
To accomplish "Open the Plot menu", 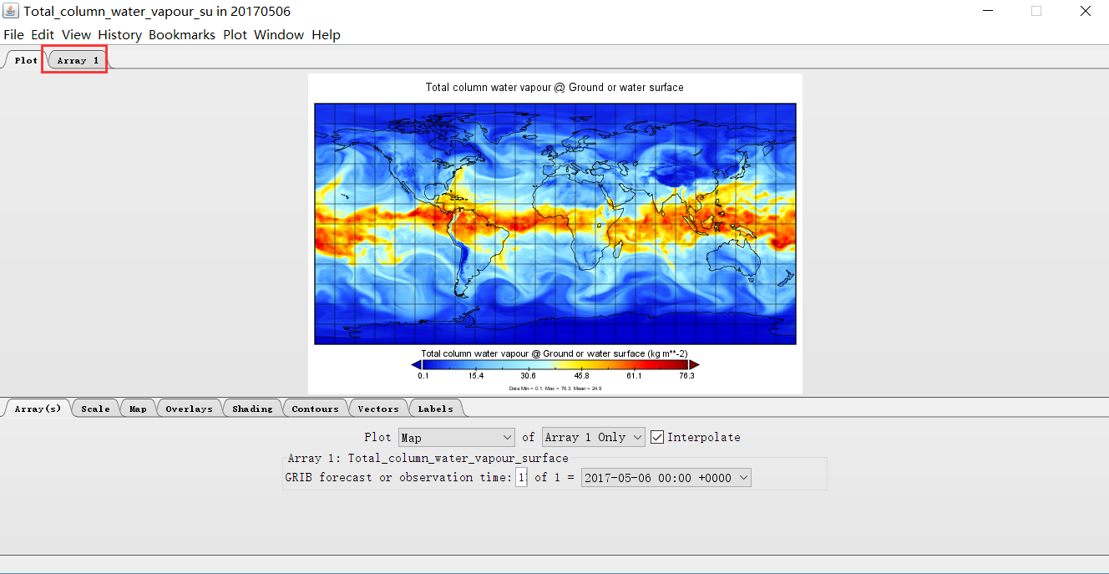I will point(235,34).
